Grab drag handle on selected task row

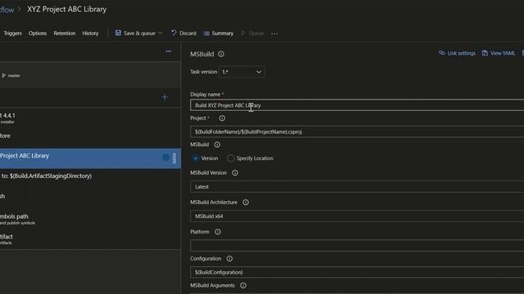(174, 158)
